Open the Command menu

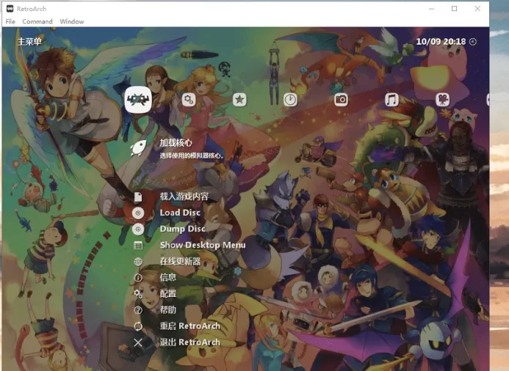pos(37,22)
